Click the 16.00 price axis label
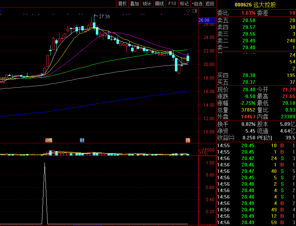 209,92
